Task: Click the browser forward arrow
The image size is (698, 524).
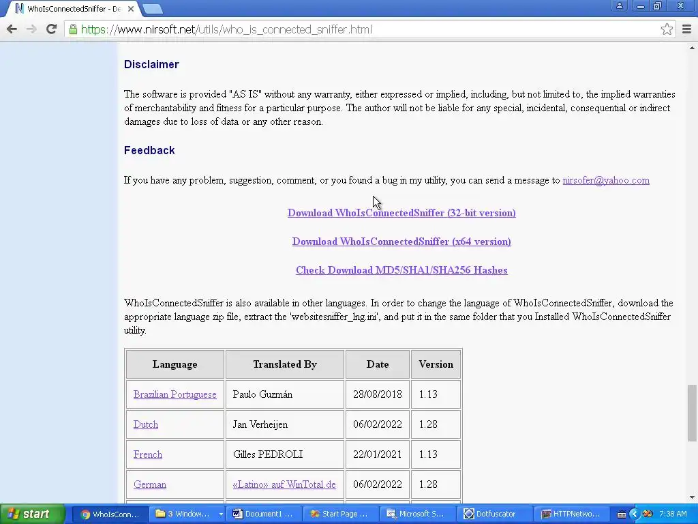Action: [x=31, y=29]
